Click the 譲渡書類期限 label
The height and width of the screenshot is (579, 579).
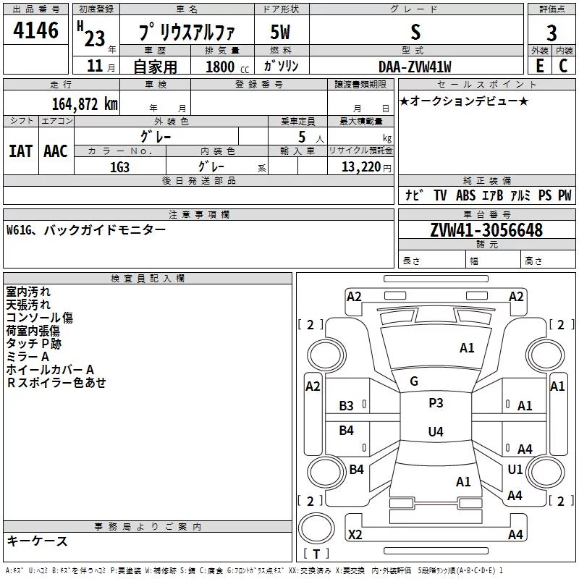point(360,84)
